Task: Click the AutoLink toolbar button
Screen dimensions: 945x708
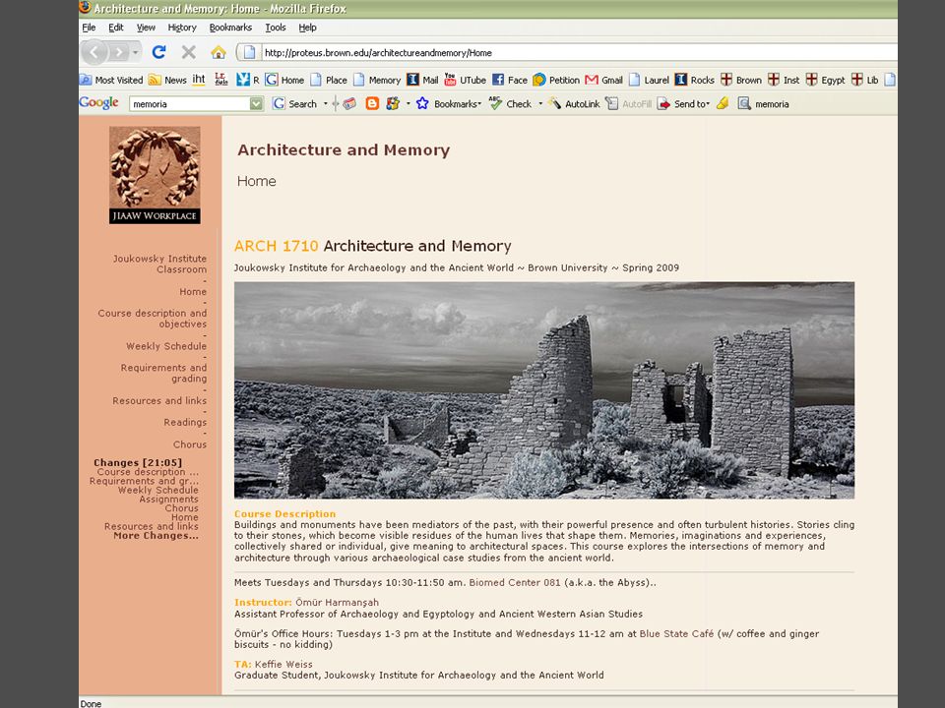Action: point(574,103)
